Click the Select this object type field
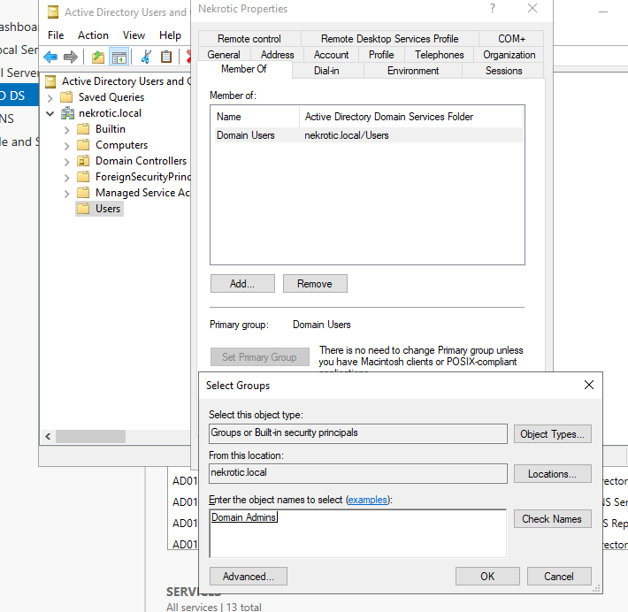The width and height of the screenshot is (628, 612). click(357, 433)
